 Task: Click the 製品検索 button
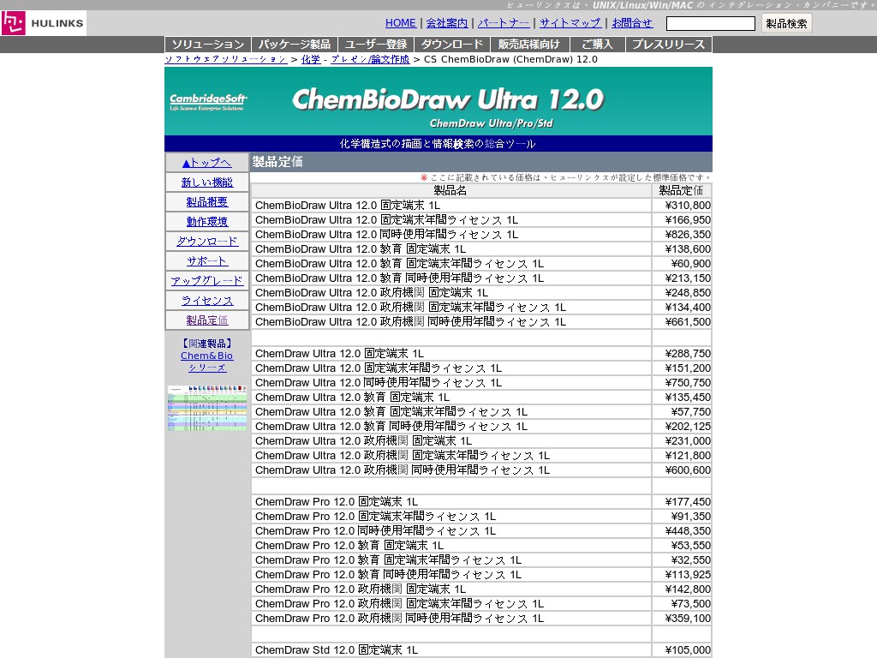pos(786,23)
